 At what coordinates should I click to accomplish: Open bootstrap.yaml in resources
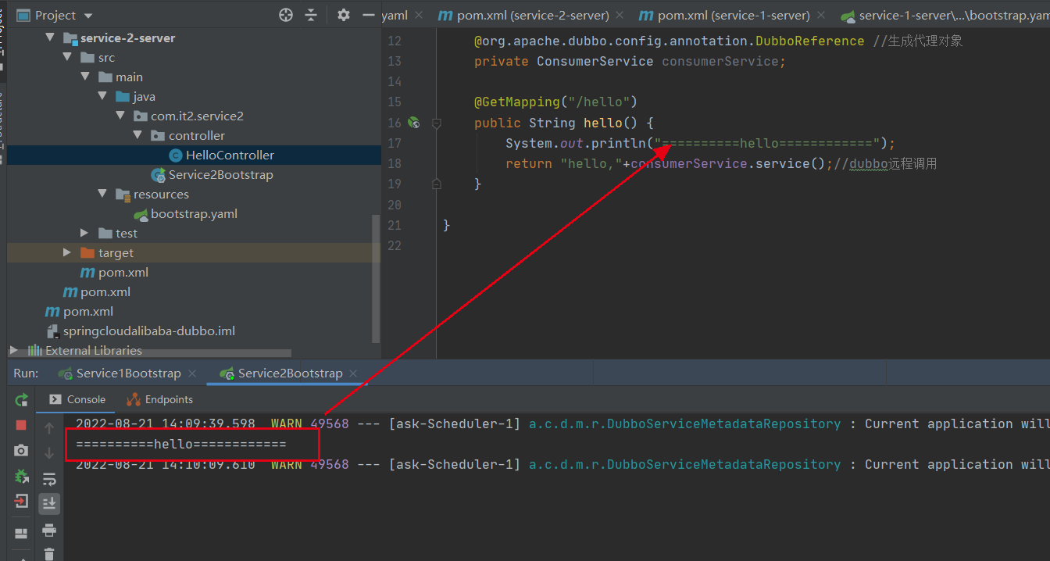[x=194, y=213]
